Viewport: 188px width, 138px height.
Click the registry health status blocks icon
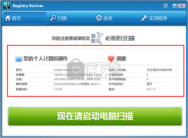point(97,38)
